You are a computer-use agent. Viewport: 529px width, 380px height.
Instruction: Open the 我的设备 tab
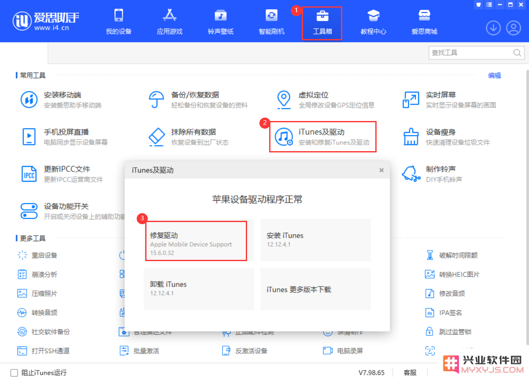(118, 22)
